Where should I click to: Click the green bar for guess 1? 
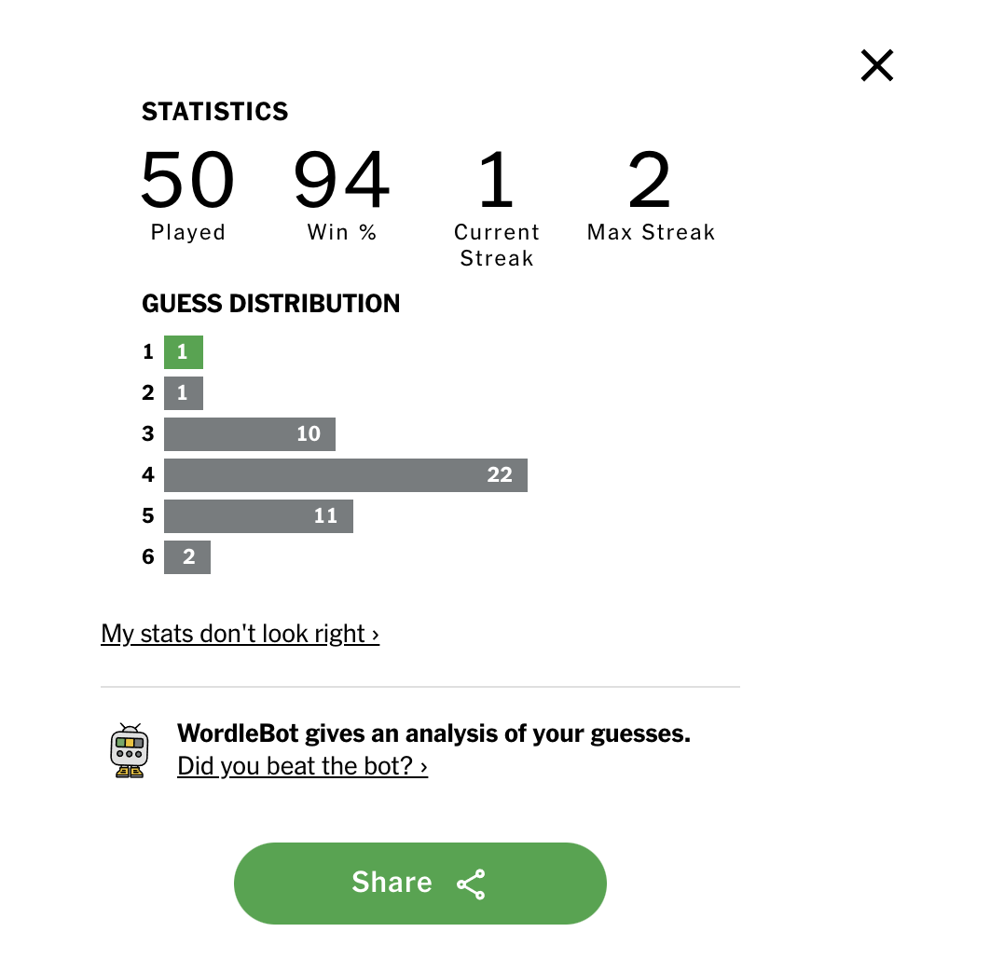(184, 351)
